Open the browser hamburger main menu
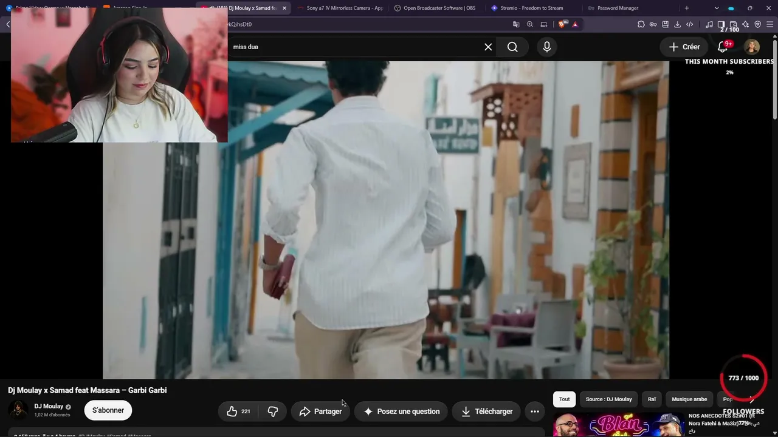The width and height of the screenshot is (778, 437). click(x=769, y=24)
